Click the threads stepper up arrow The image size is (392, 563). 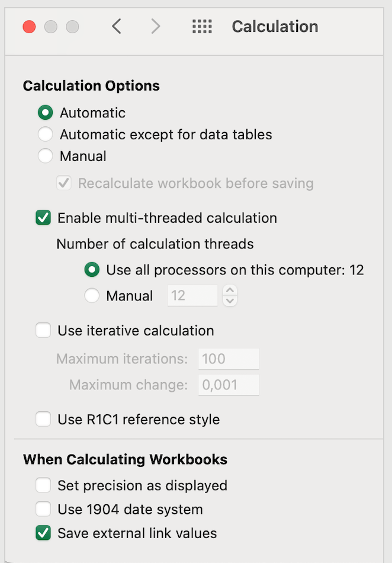(x=230, y=290)
